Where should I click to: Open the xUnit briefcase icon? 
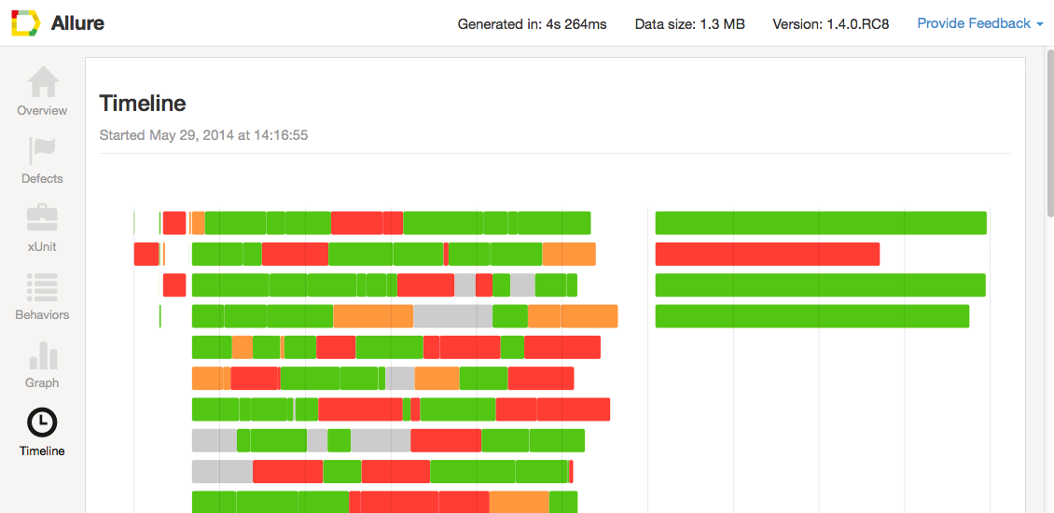[42, 218]
